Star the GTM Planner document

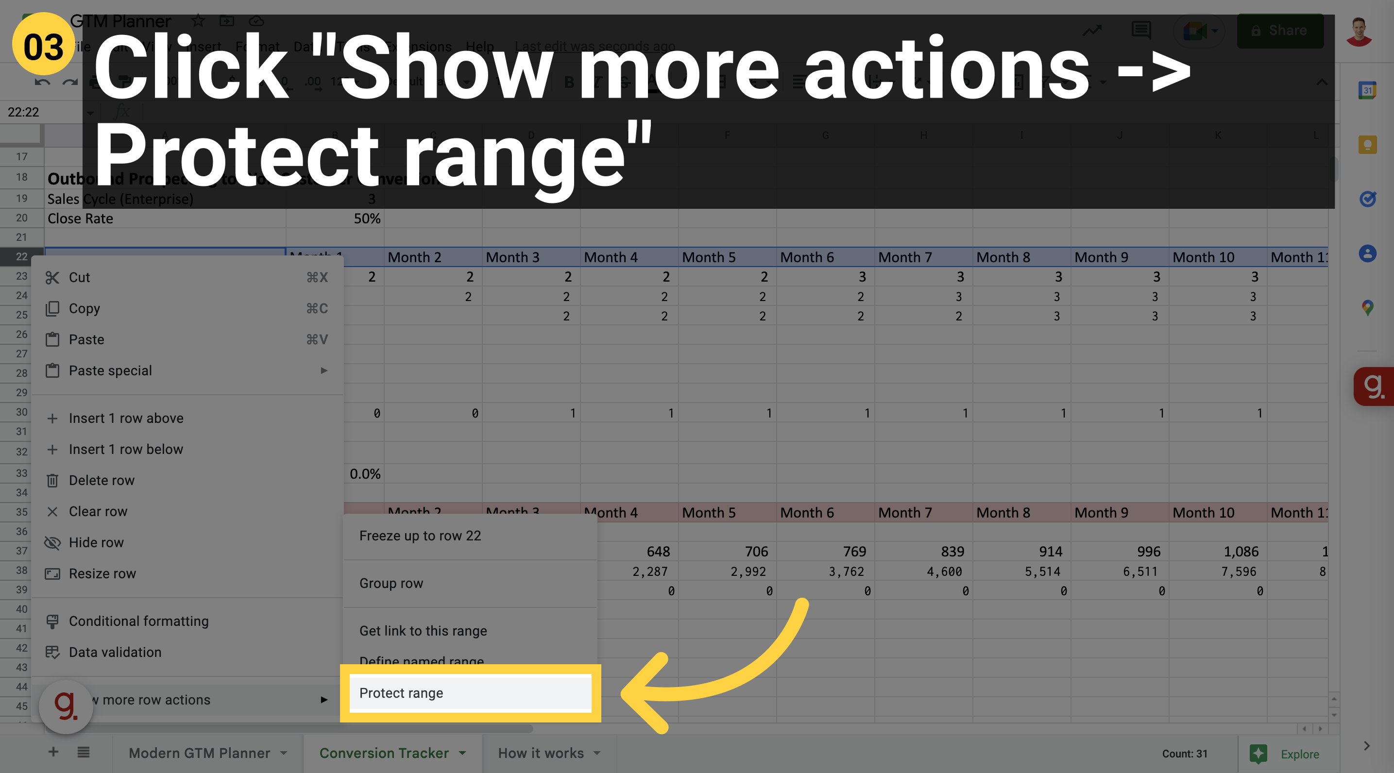[198, 21]
